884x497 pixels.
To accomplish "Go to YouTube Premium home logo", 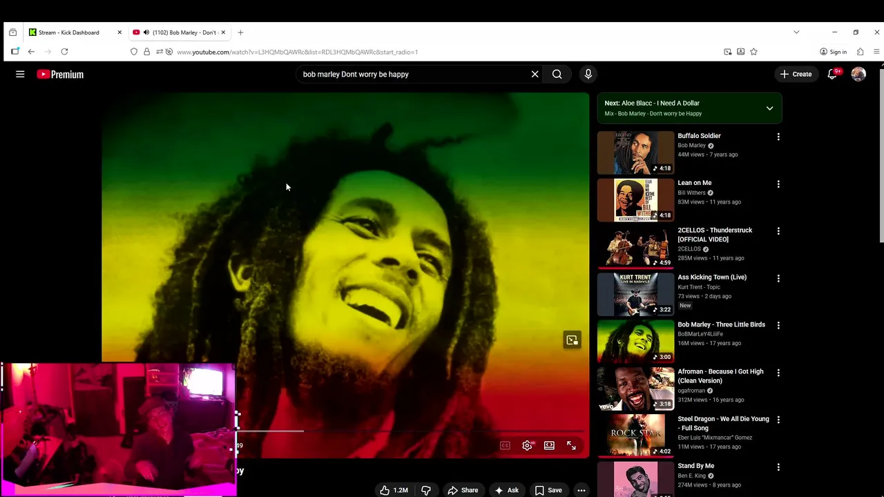I will click(x=60, y=75).
